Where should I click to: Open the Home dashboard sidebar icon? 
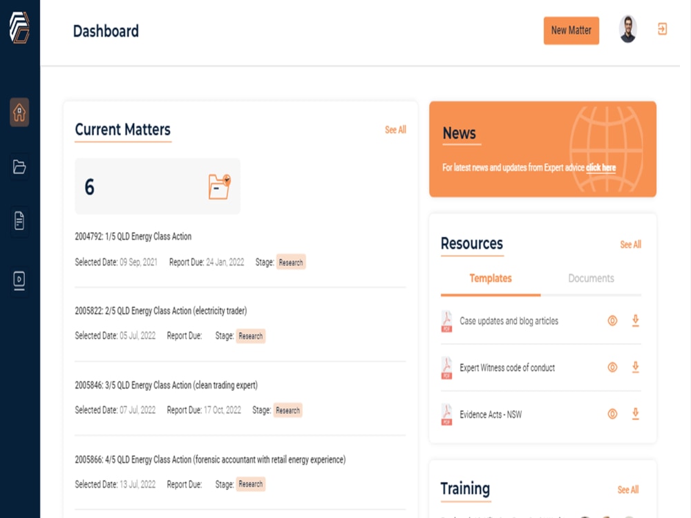coord(19,113)
